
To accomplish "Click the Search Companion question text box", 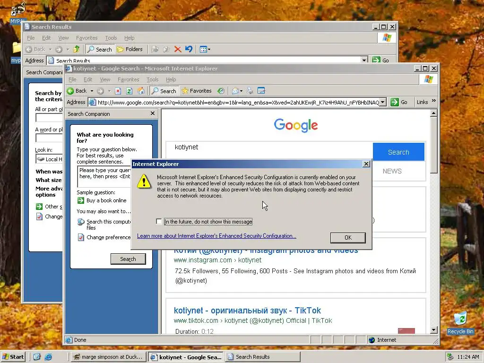I will pyautogui.click(x=104, y=176).
